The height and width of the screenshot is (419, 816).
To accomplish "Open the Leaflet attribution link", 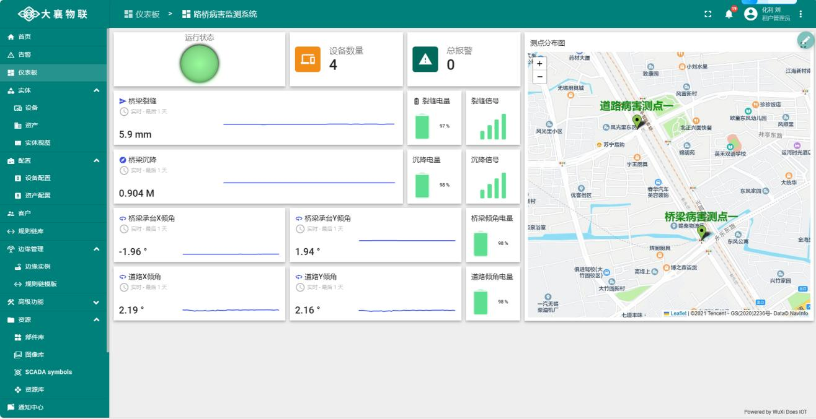I will [x=678, y=314].
